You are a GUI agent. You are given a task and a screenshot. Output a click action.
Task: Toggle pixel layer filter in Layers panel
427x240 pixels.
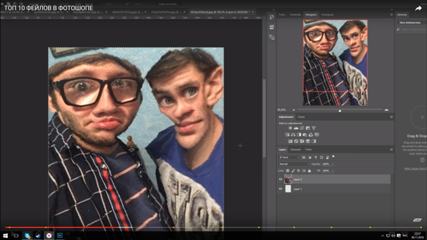304,157
